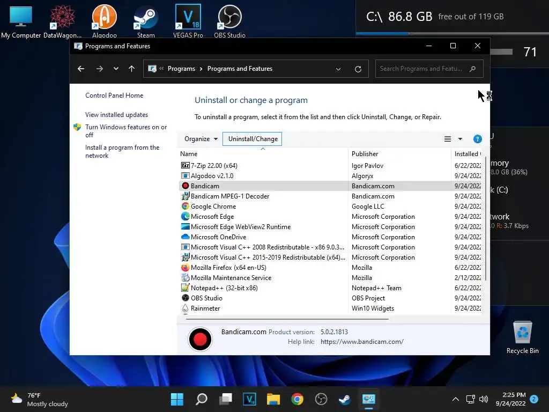Go forward in navigation history
549x412 pixels.
[x=99, y=69]
